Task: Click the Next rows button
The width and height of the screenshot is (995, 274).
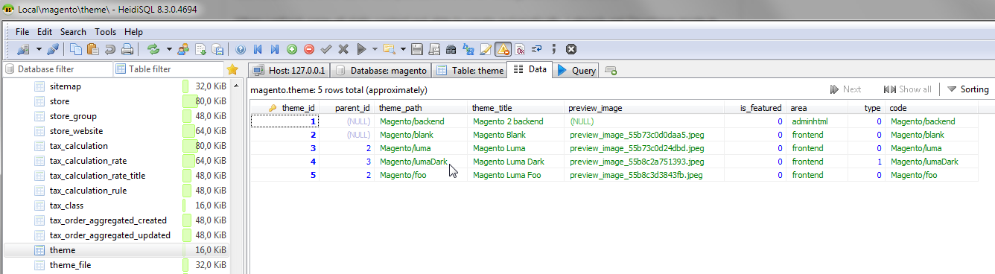Action: click(845, 89)
